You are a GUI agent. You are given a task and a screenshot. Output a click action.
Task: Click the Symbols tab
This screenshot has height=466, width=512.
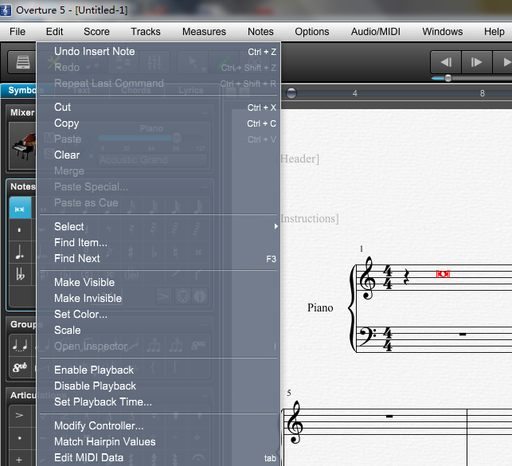21,91
